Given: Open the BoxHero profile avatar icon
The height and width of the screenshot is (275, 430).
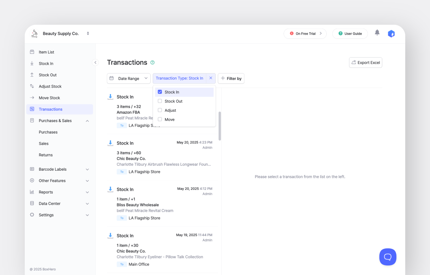Looking at the screenshot, I should pyautogui.click(x=391, y=34).
